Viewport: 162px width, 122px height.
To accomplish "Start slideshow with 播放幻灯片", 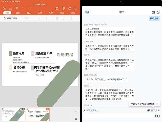I will click(10, 18).
